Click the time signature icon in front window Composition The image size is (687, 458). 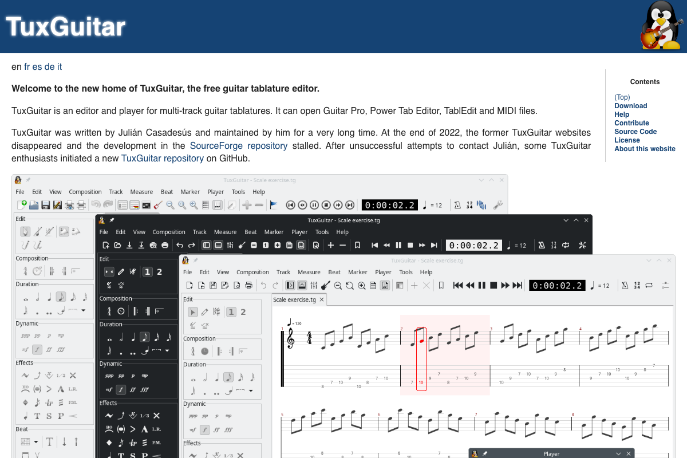[x=193, y=351]
